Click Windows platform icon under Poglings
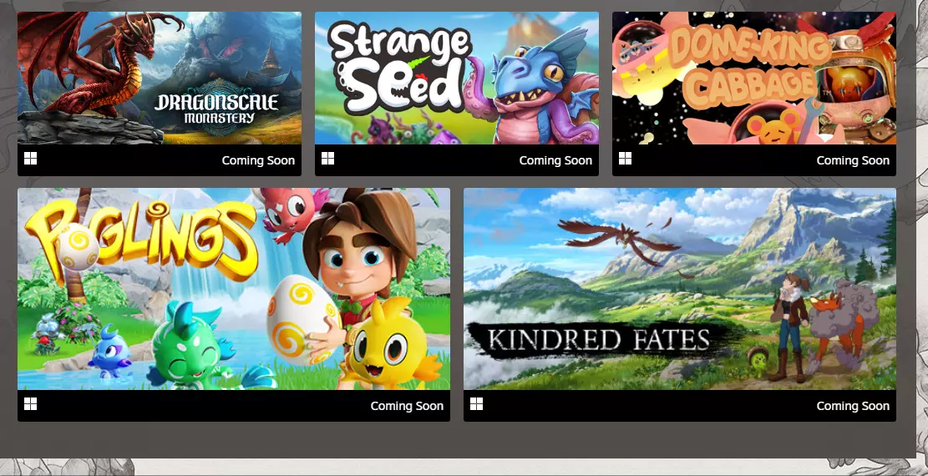The image size is (928, 476). [x=31, y=404]
